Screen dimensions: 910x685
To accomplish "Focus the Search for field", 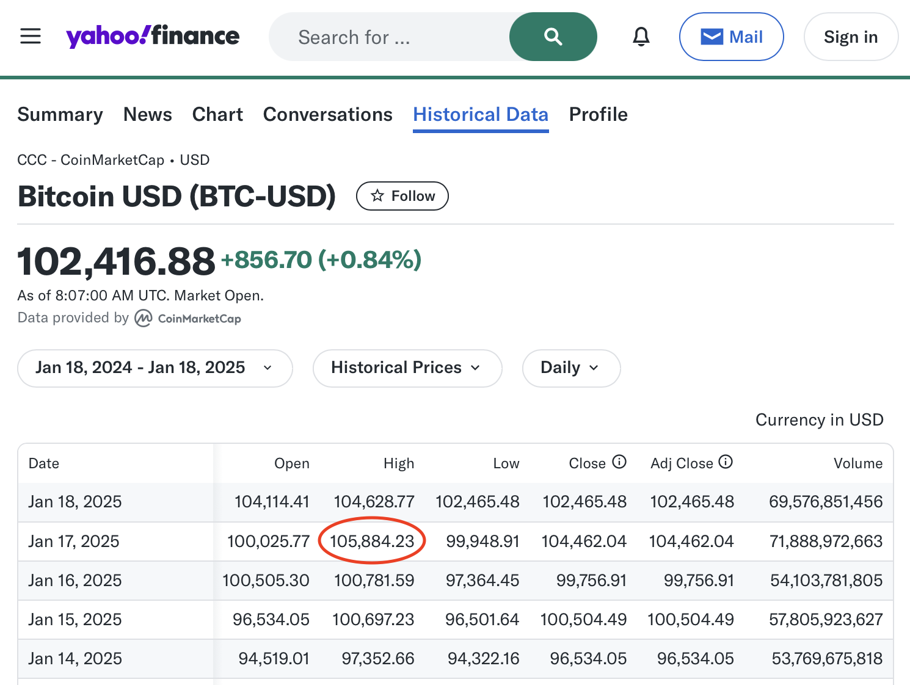I will (389, 37).
